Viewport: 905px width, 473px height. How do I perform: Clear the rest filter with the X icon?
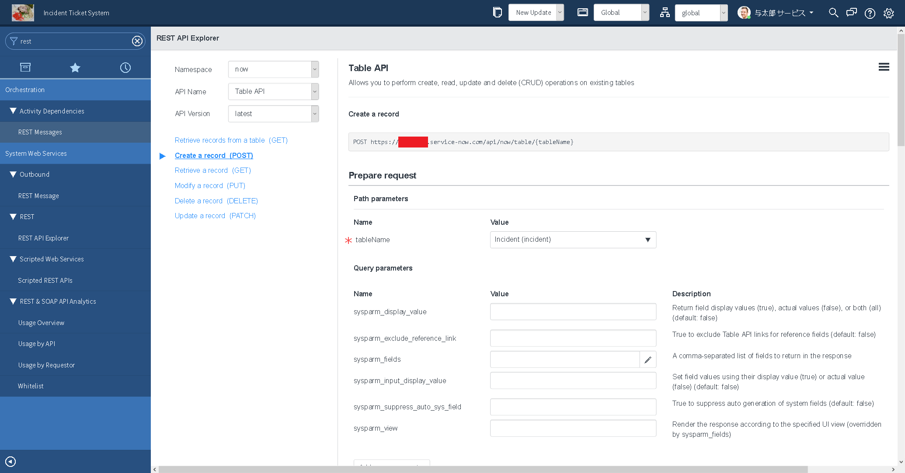click(x=137, y=41)
